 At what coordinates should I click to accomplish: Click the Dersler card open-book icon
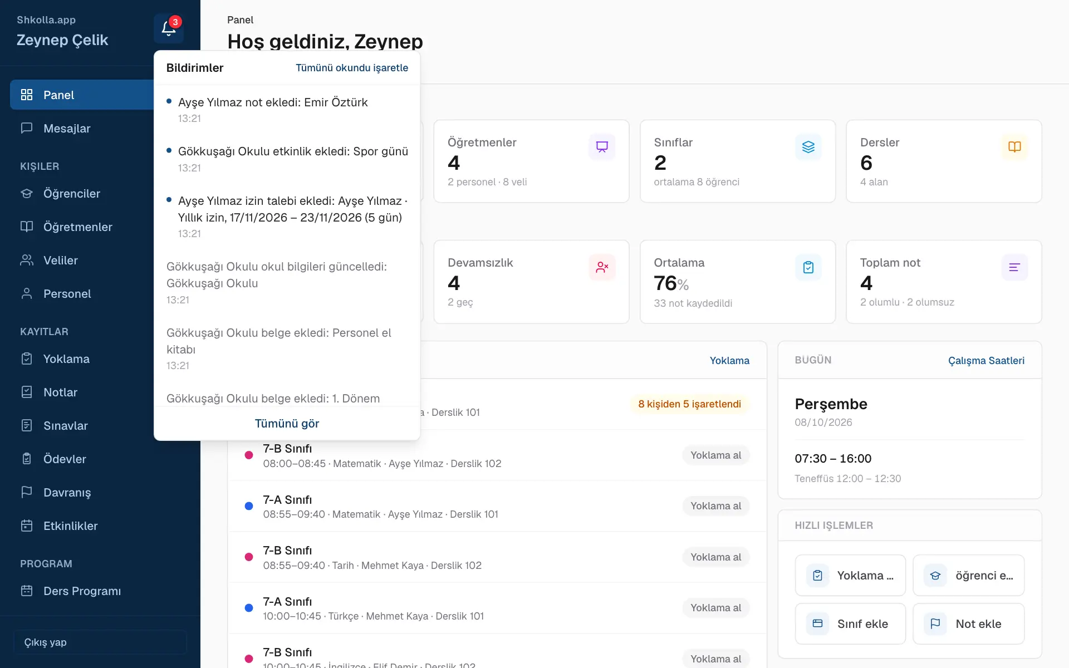point(1014,147)
